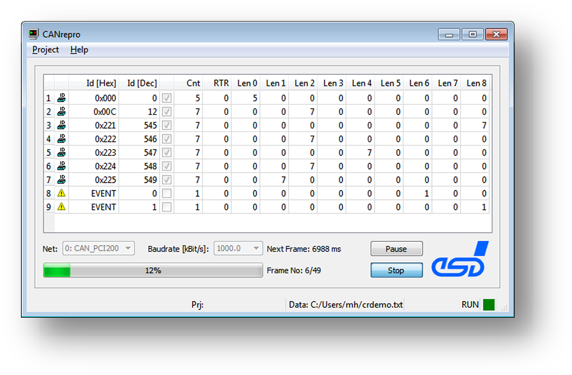The width and height of the screenshot is (572, 375).
Task: Click the Pause button
Action: tap(396, 248)
